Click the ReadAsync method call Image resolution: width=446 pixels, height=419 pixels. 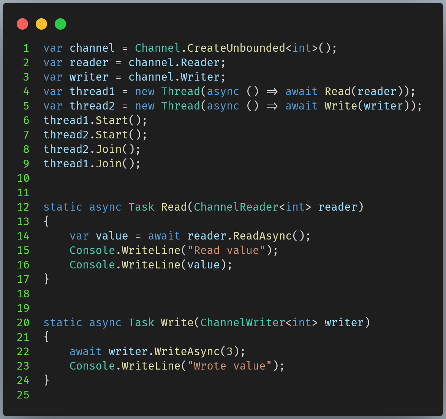tap(262, 236)
